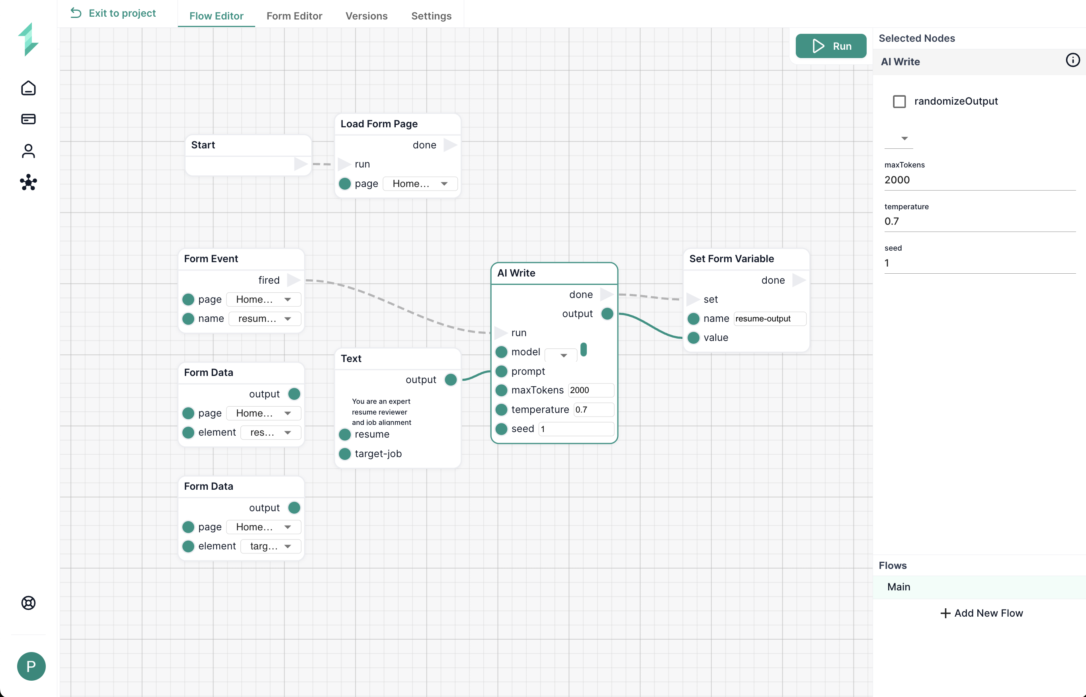Click the Text node target-job port
This screenshot has height=697, width=1086.
345,454
